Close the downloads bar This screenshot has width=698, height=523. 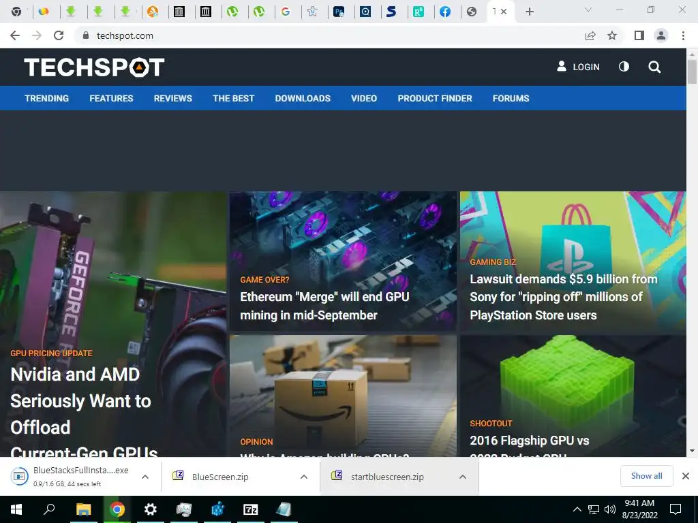(x=686, y=476)
